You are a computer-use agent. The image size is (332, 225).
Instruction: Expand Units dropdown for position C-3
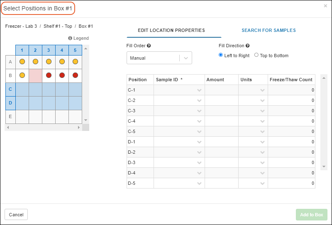point(262,111)
